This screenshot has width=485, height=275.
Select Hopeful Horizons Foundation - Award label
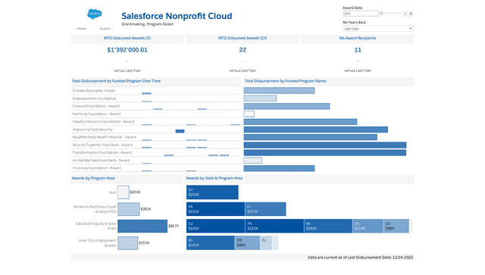click(103, 121)
